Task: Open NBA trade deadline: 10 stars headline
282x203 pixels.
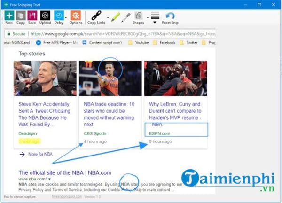Action: (109, 114)
